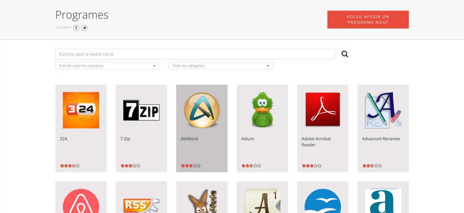Focus the search text field
The image size is (464, 213).
click(195, 54)
